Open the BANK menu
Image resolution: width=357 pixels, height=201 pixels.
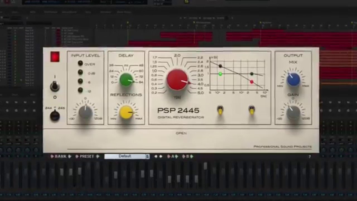(61, 156)
